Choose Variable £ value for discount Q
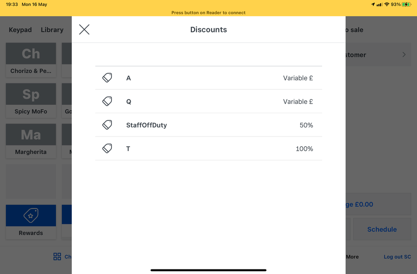The height and width of the screenshot is (274, 417). [x=298, y=101]
